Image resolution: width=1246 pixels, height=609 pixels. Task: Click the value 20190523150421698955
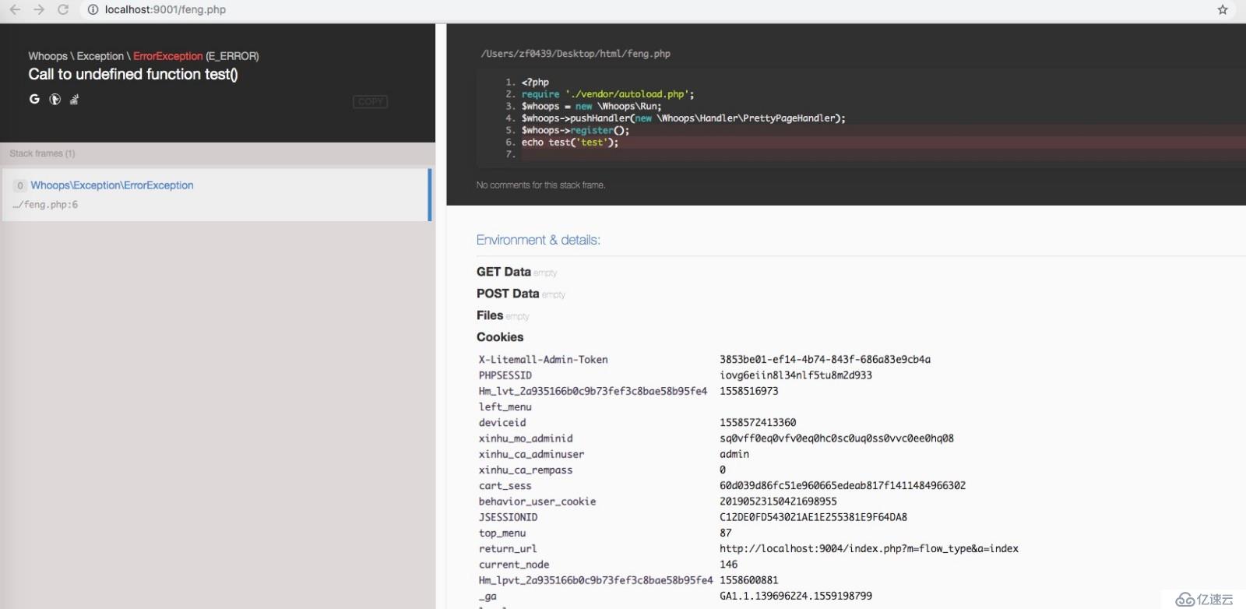pos(778,502)
